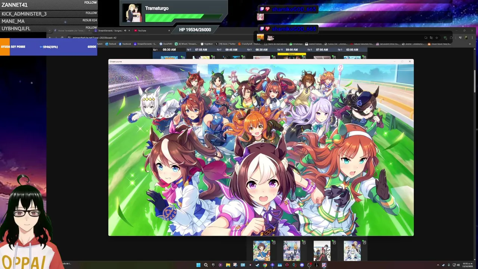Bookmark this page with the star icon
This screenshot has height=269, width=478.
click(437, 37)
